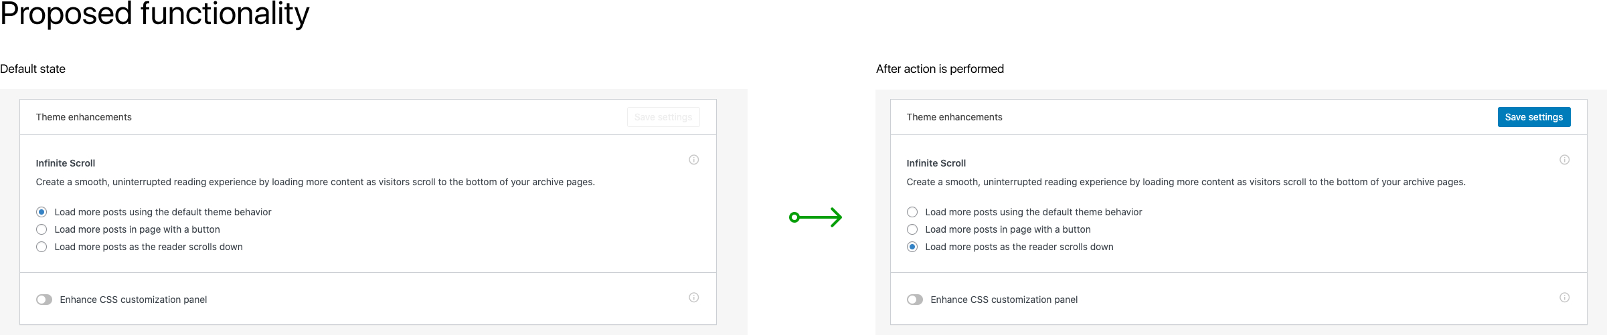The image size is (1607, 335).
Task: Click the green arrow between the two states
Action: pyautogui.click(x=815, y=217)
